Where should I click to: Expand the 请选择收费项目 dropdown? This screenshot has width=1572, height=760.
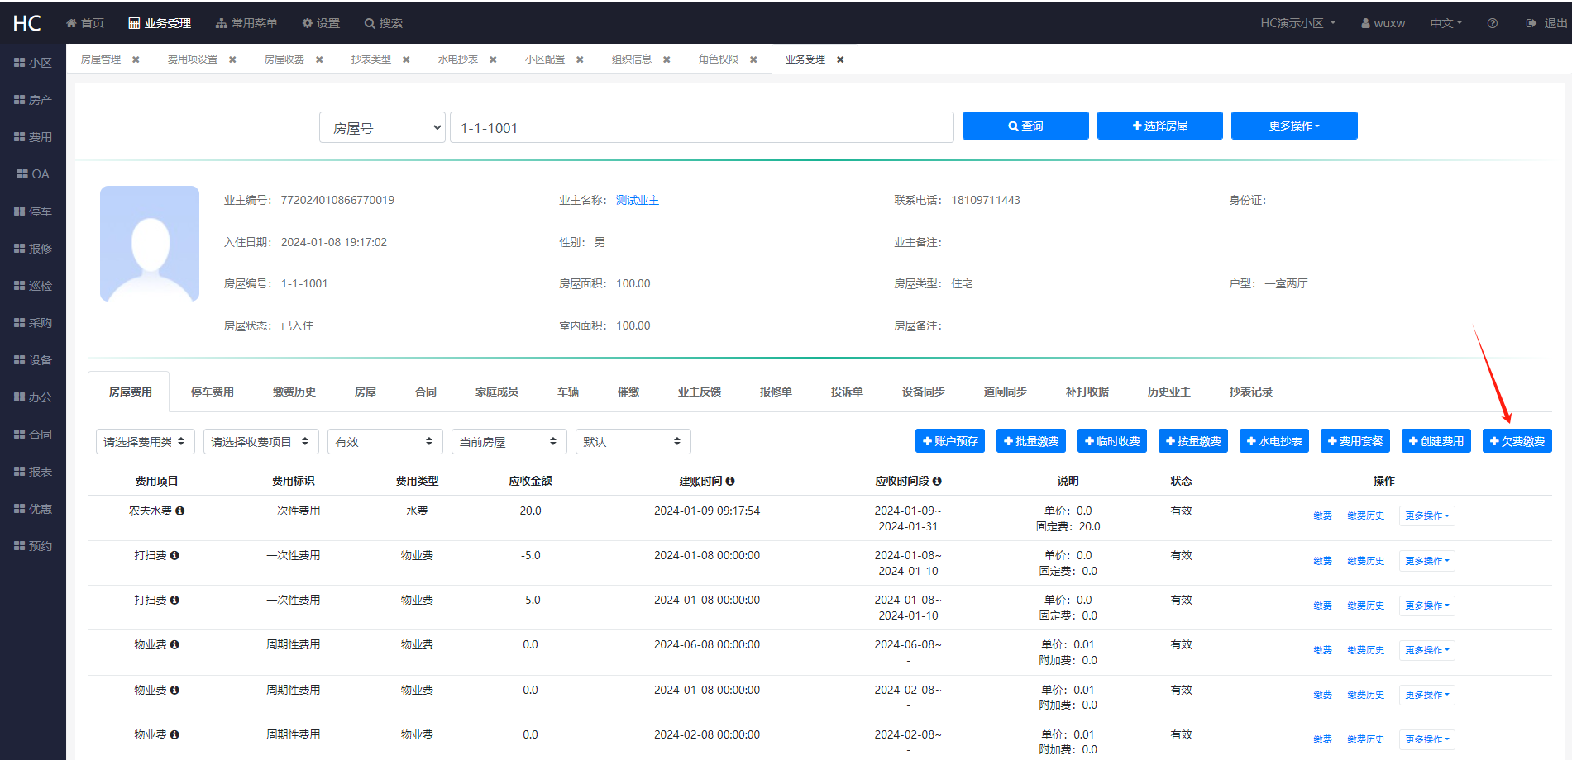[260, 442]
